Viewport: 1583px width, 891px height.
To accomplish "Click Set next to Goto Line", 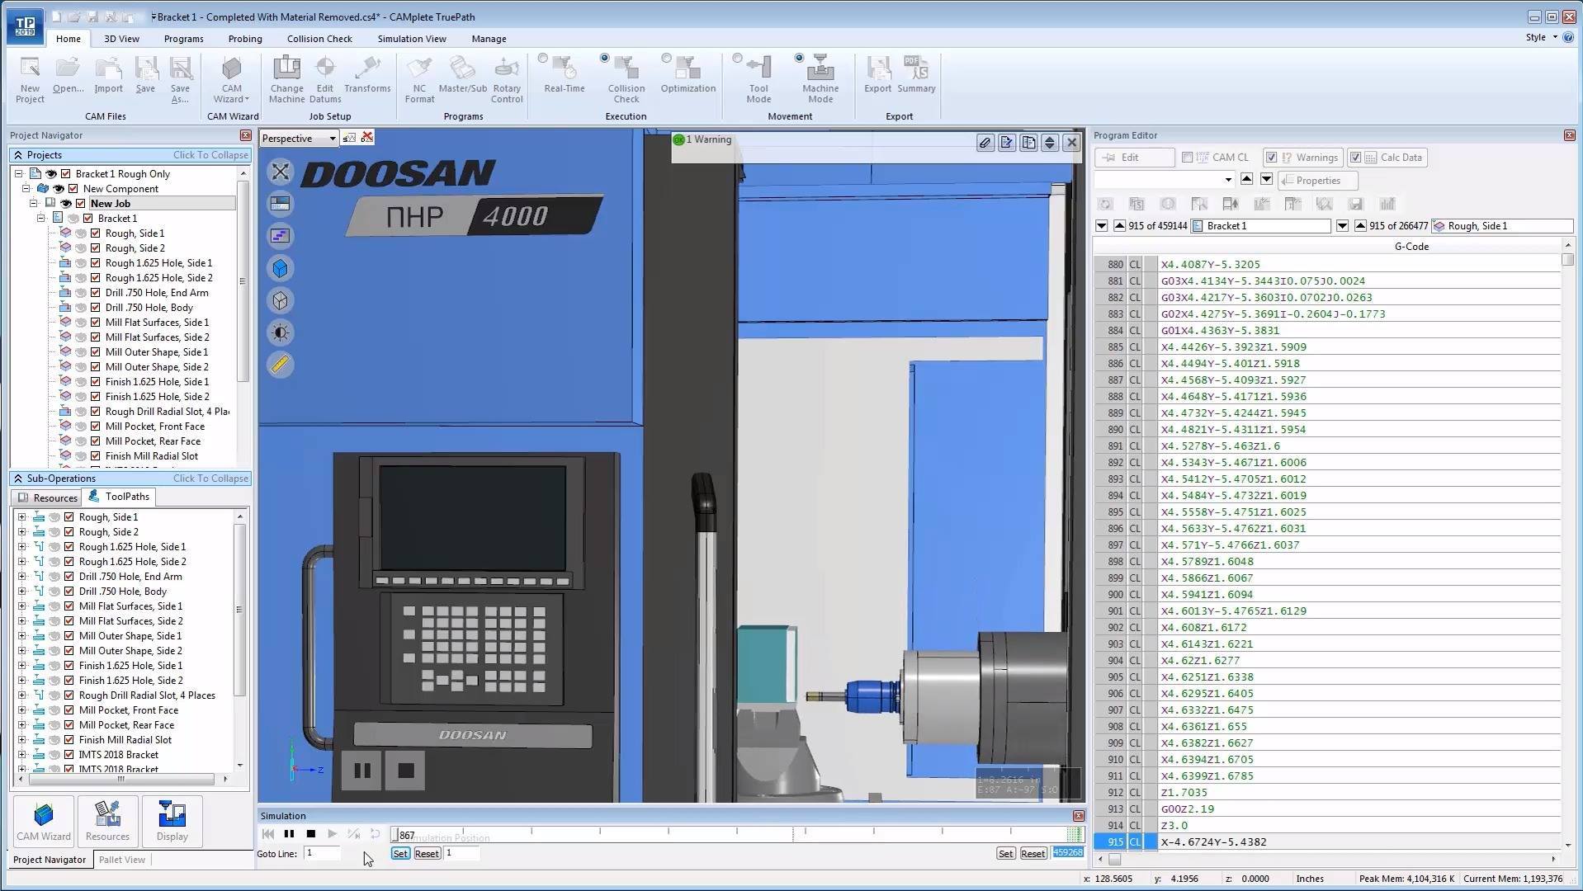I will tap(400, 854).
